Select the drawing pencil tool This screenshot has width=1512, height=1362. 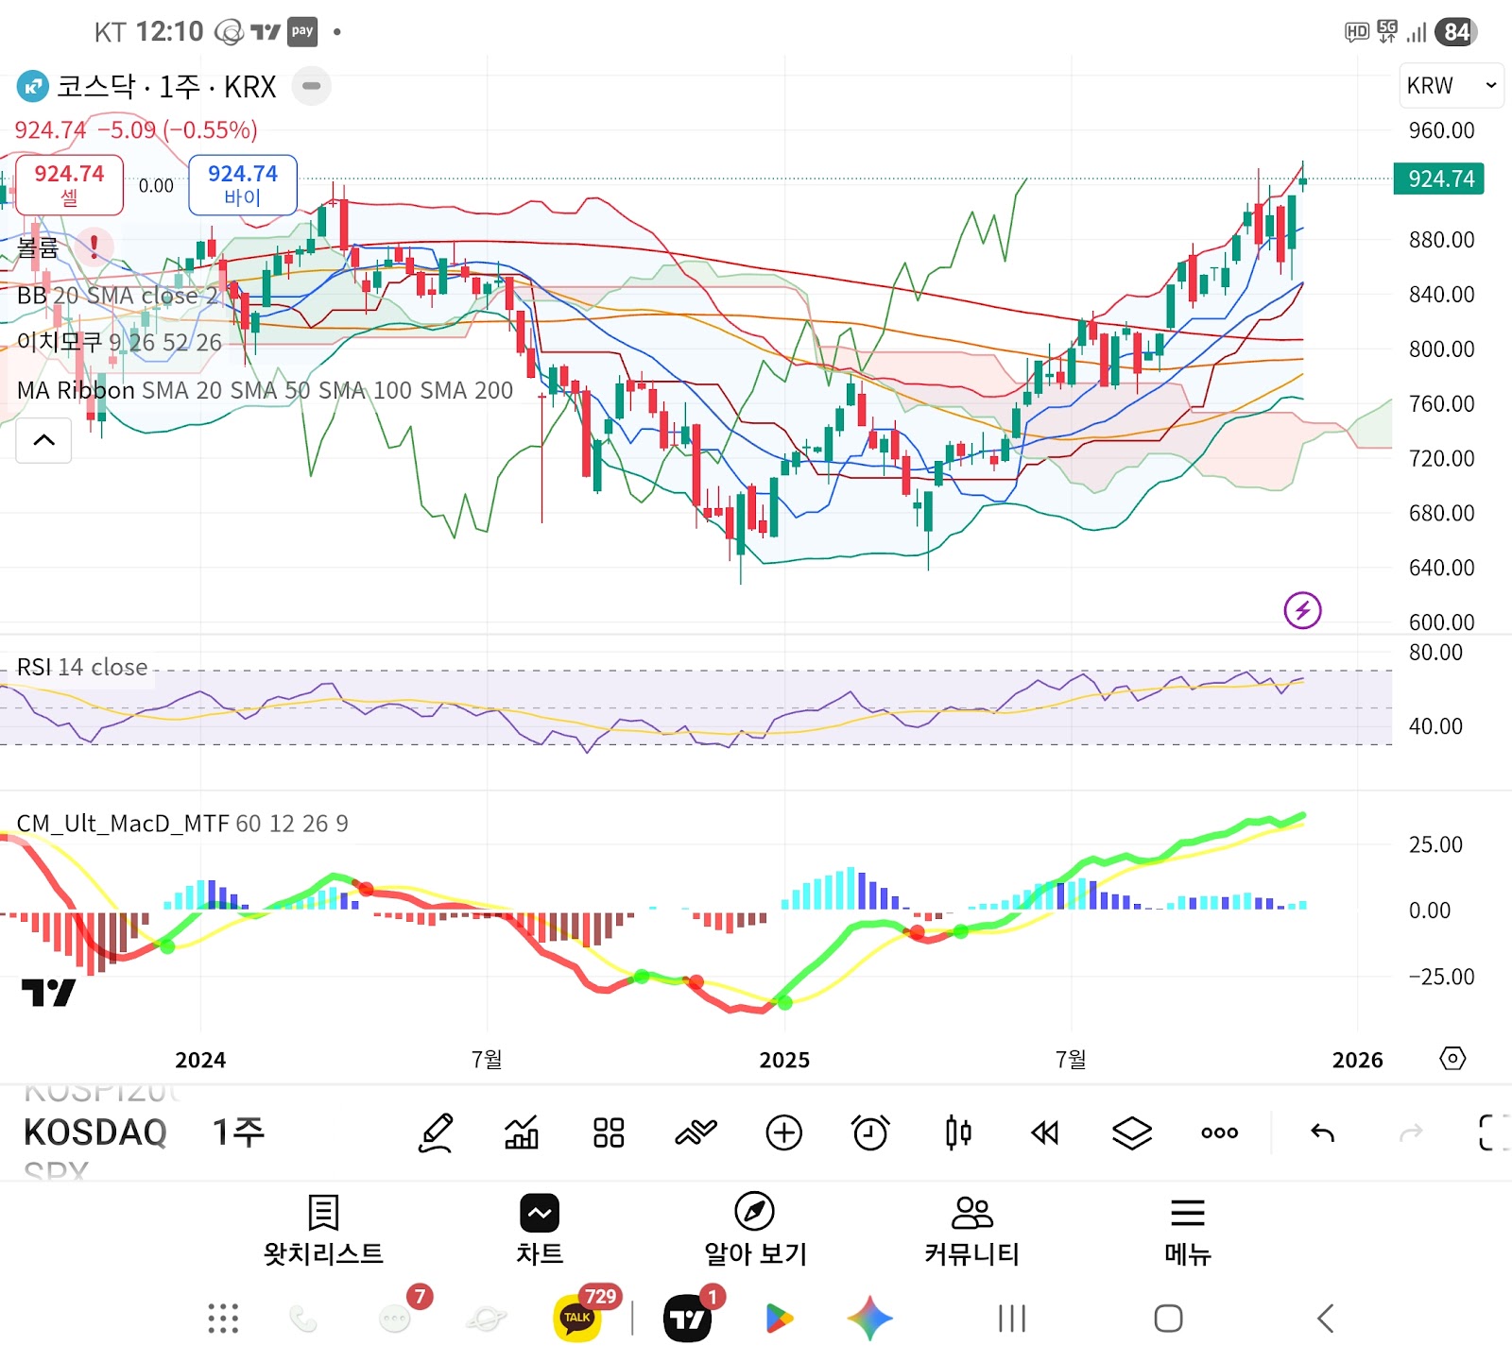(436, 1132)
